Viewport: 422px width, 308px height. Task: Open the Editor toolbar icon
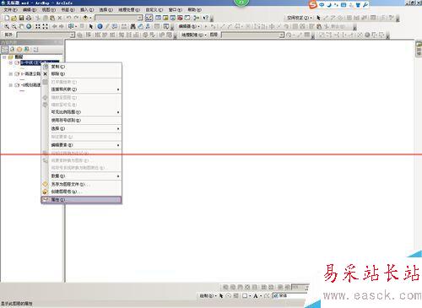pos(149,18)
